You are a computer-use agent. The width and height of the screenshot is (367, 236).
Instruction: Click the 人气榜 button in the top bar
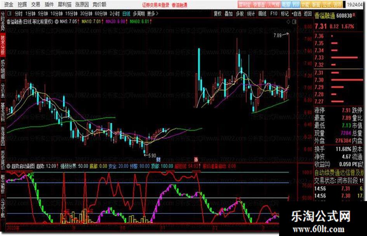pyautogui.click(x=274, y=5)
